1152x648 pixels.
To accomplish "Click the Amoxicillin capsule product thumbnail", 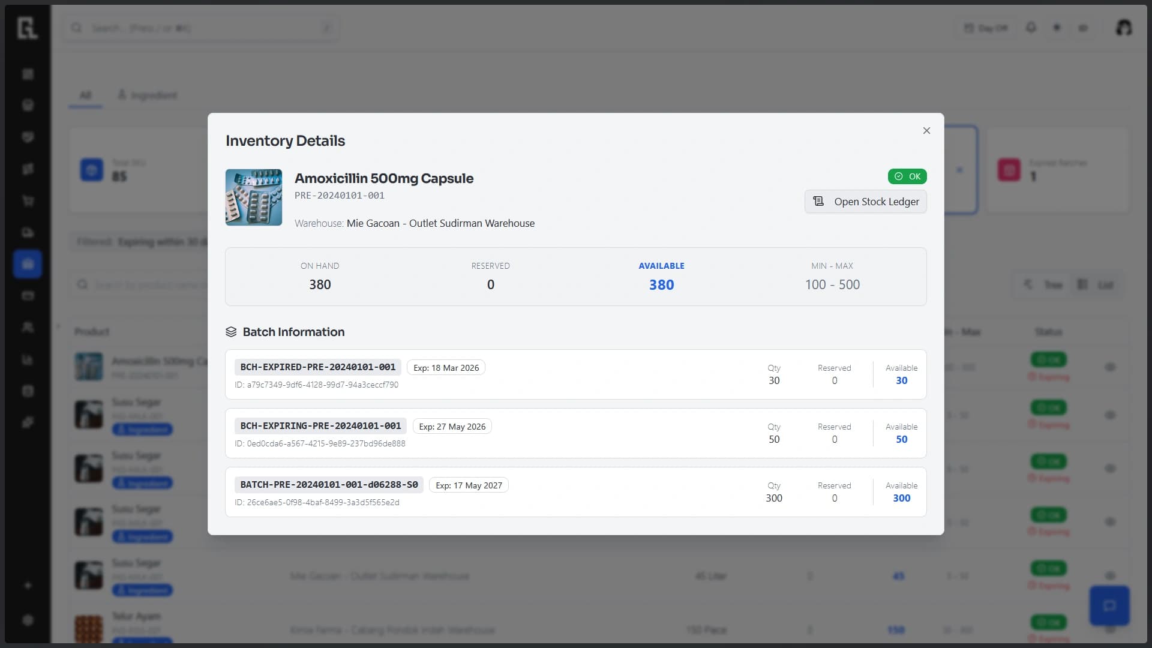I will tap(254, 197).
